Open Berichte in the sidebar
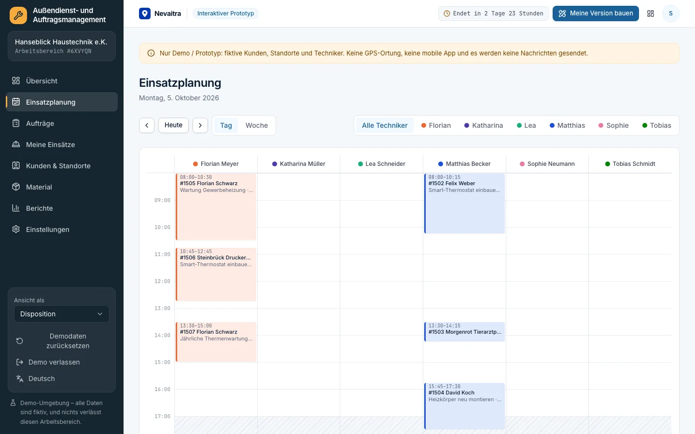This screenshot has width=695, height=434. pyautogui.click(x=62, y=208)
